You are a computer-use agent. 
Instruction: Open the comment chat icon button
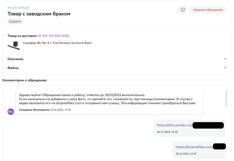(183, 10)
